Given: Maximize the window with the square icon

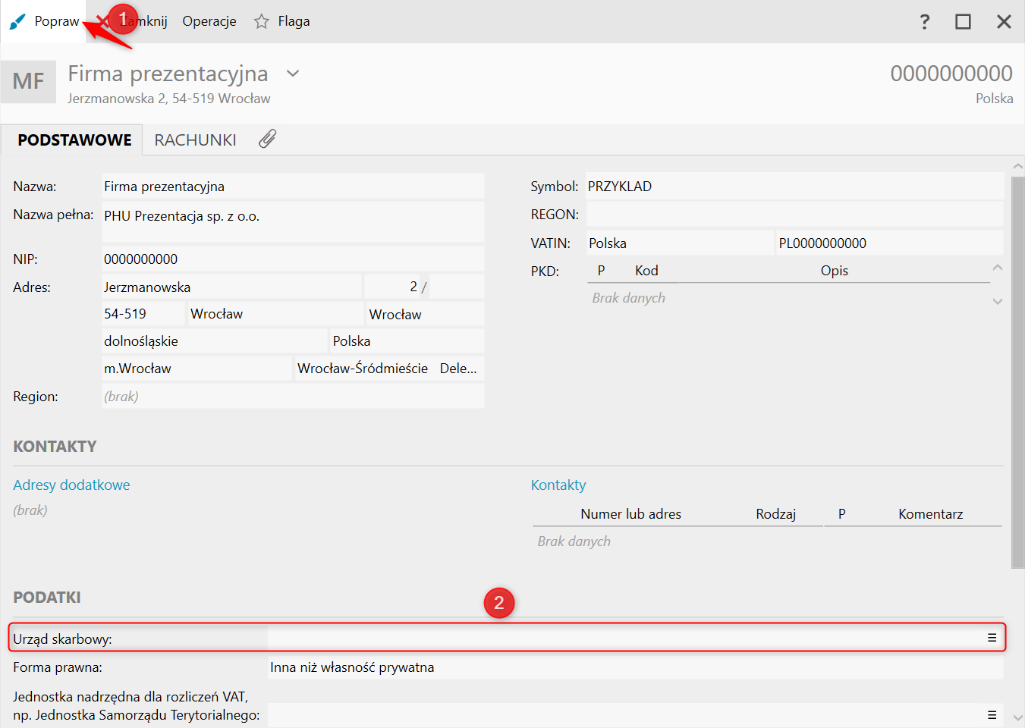Looking at the screenshot, I should [x=963, y=21].
